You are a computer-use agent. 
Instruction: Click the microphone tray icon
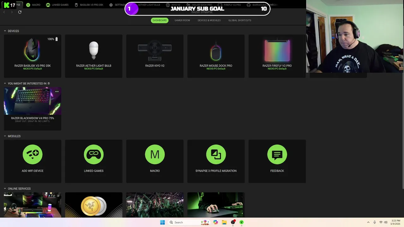click(x=375, y=222)
